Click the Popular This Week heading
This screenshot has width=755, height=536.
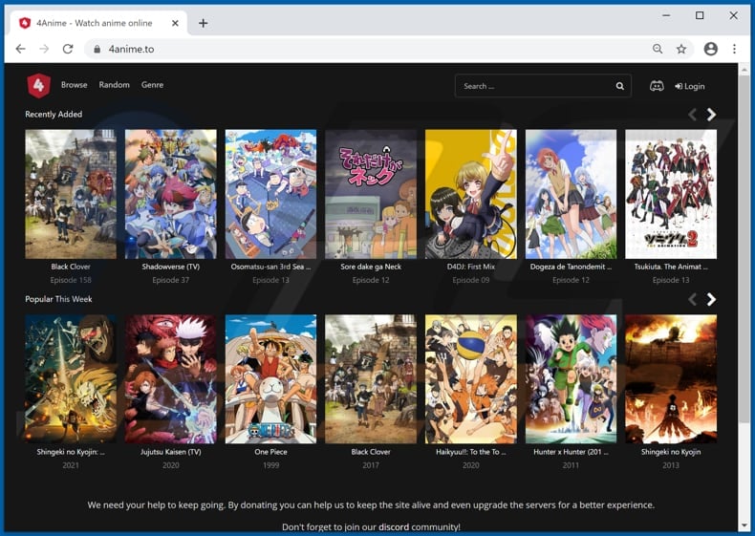click(x=58, y=299)
